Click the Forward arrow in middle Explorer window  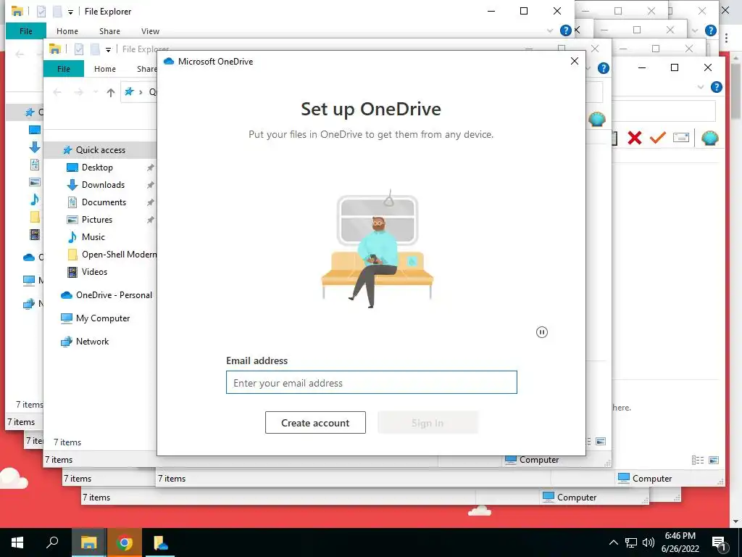[78, 92]
